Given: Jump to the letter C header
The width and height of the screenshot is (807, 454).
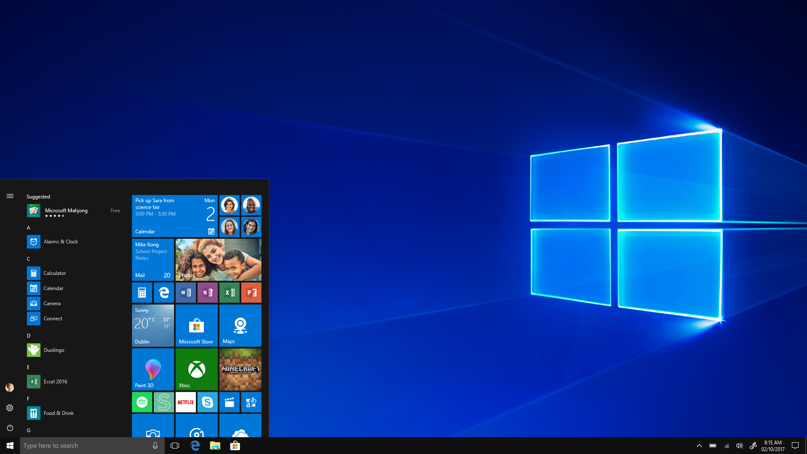Looking at the screenshot, I should click(29, 259).
